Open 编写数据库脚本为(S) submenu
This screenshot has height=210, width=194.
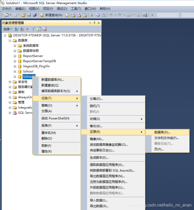[57, 91]
